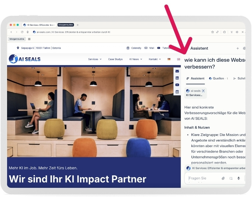
Task: Click the screenshot selection icon in chat input
Action: point(231,178)
